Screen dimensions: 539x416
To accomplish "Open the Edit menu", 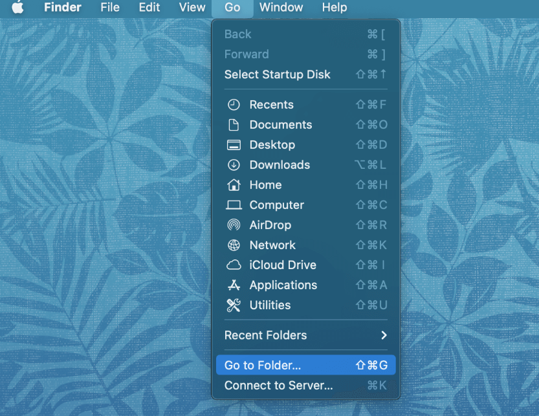I will [x=149, y=7].
